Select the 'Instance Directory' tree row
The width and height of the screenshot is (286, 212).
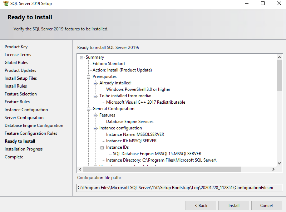pyautogui.click(x=161, y=160)
